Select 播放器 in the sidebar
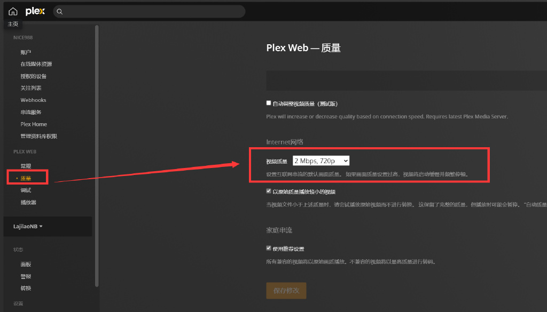 [x=28, y=202]
